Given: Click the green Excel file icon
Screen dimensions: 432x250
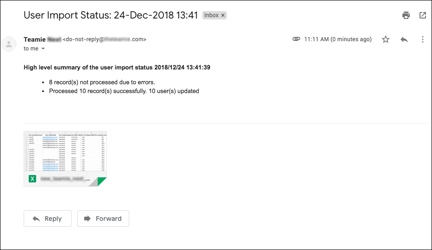Looking at the screenshot, I should [32, 179].
